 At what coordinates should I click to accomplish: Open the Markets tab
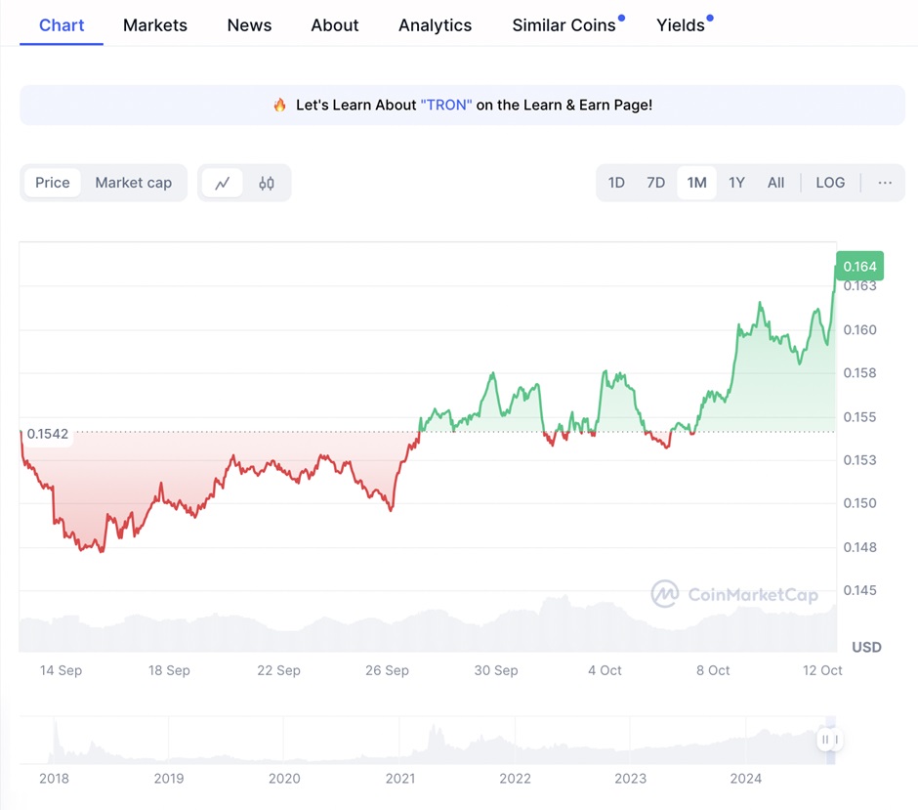click(155, 25)
